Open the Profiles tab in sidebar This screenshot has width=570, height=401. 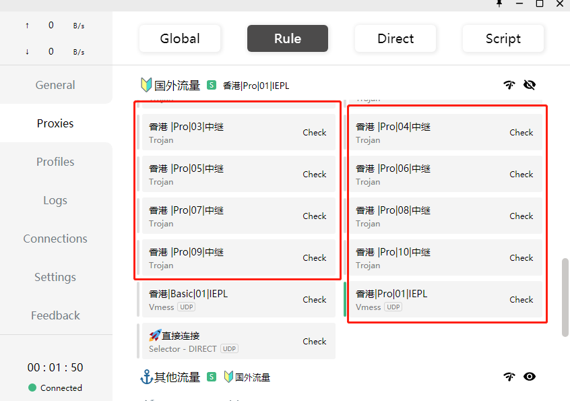click(x=55, y=162)
